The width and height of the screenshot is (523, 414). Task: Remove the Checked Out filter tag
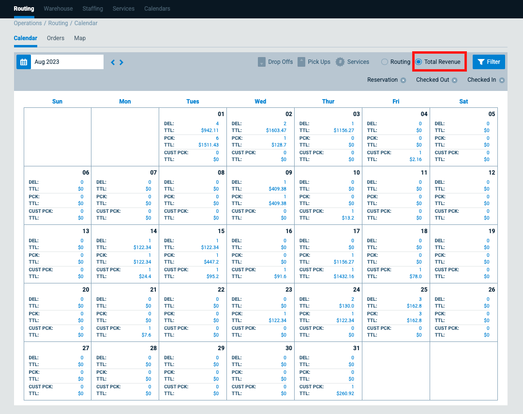pyautogui.click(x=454, y=80)
